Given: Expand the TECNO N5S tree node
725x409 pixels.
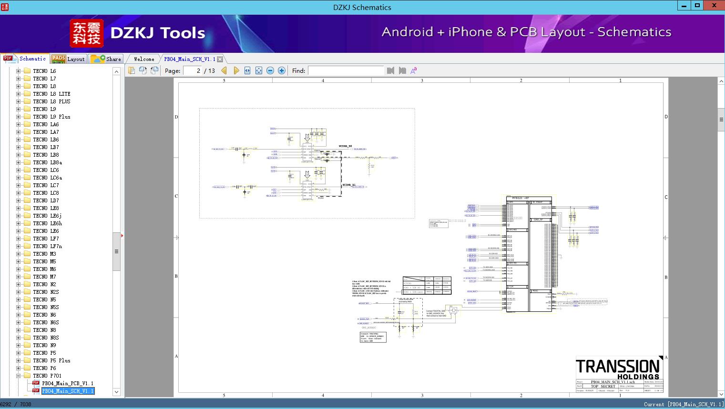Looking at the screenshot, I should (x=19, y=307).
